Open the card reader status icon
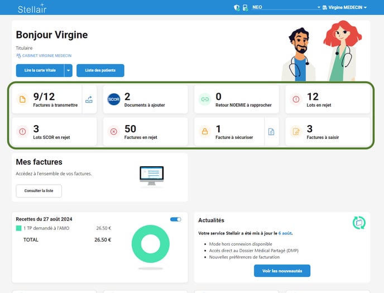Viewport: 384px width, 293px height. click(245, 8)
